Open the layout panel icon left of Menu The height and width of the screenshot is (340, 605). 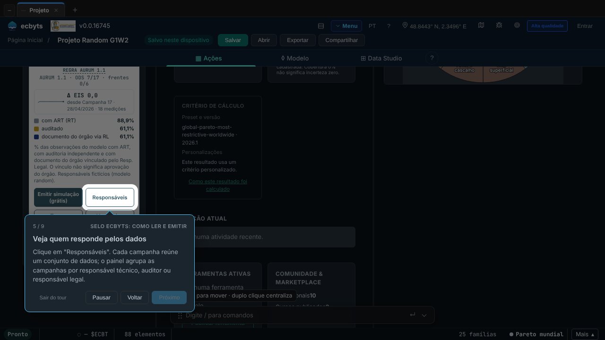coord(321,26)
